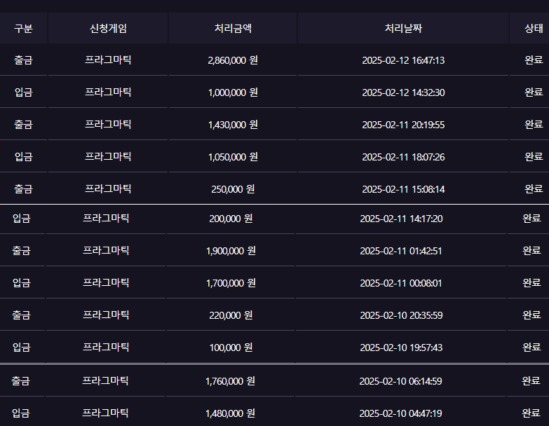This screenshot has width=549, height=426.
Task: Select the 1,760,000 원 amount cell
Action: [x=230, y=381]
